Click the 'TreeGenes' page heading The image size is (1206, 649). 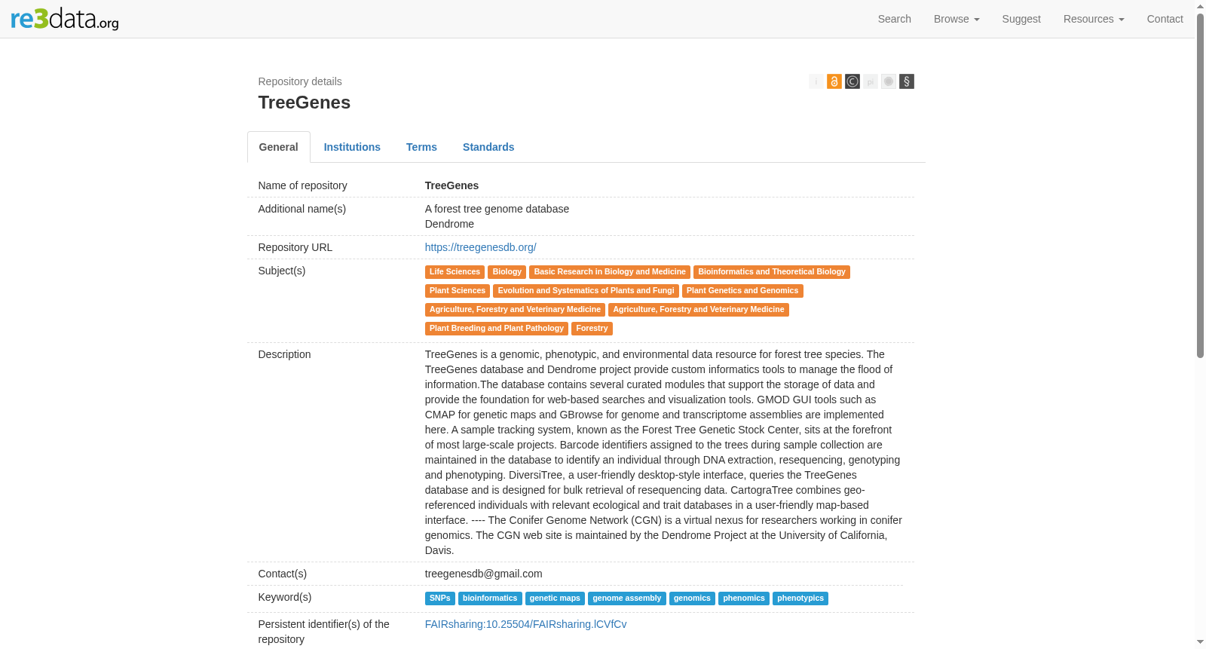click(x=305, y=103)
